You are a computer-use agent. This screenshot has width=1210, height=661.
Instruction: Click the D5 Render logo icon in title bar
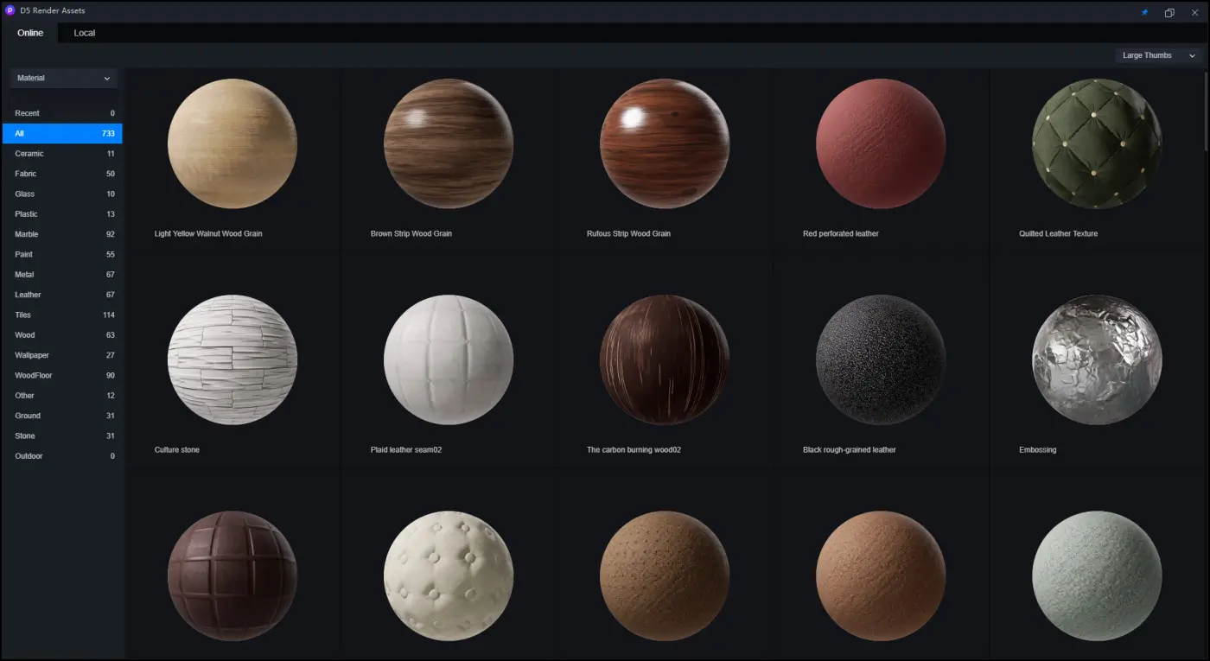tap(10, 10)
